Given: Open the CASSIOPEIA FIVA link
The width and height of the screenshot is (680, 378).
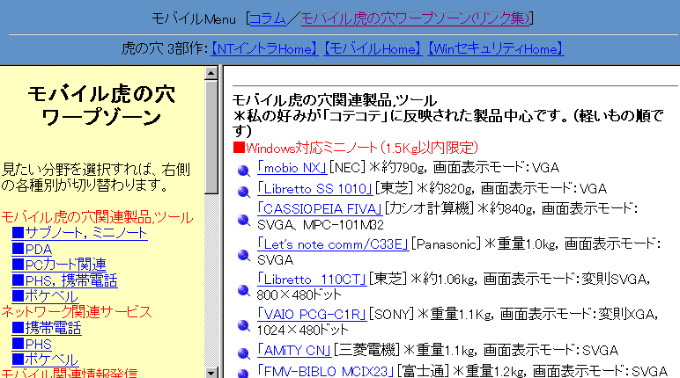Looking at the screenshot, I should 320,208.
